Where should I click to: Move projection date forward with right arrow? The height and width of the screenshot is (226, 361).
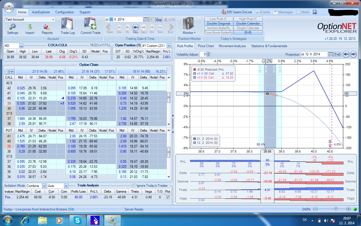353,54
